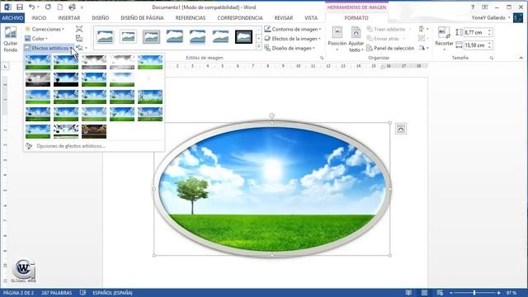Click the 287 PALABRAS word count
The height and width of the screenshot is (297, 528).
tap(57, 293)
